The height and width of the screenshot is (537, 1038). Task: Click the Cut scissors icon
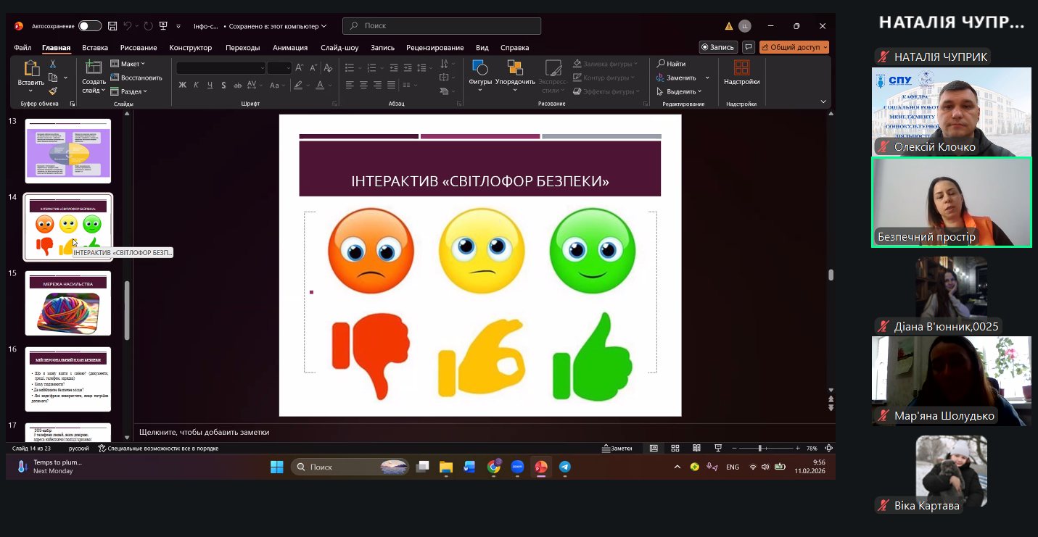tap(53, 64)
